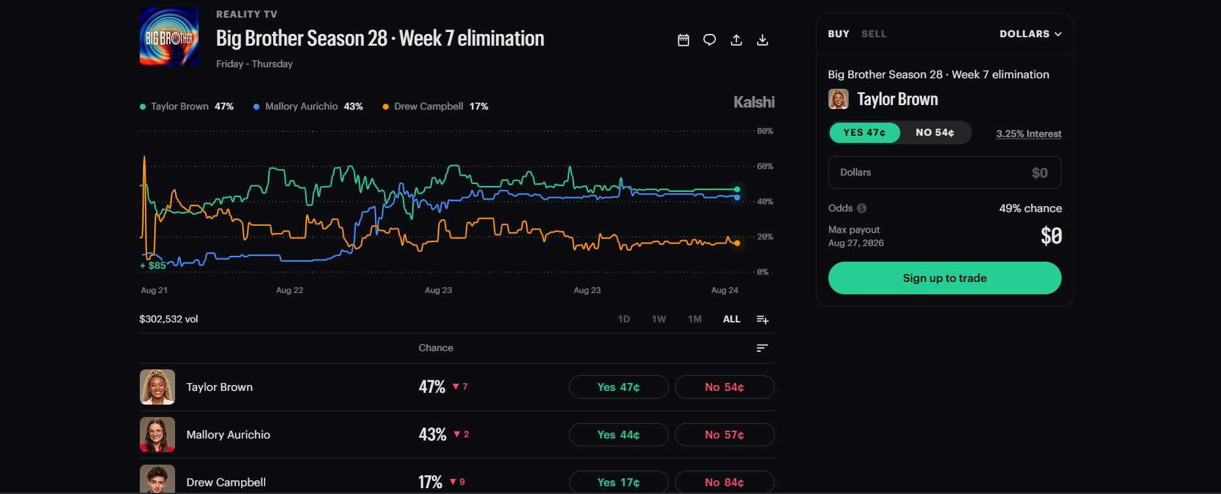Open the 3.25% Interest link

point(1028,134)
